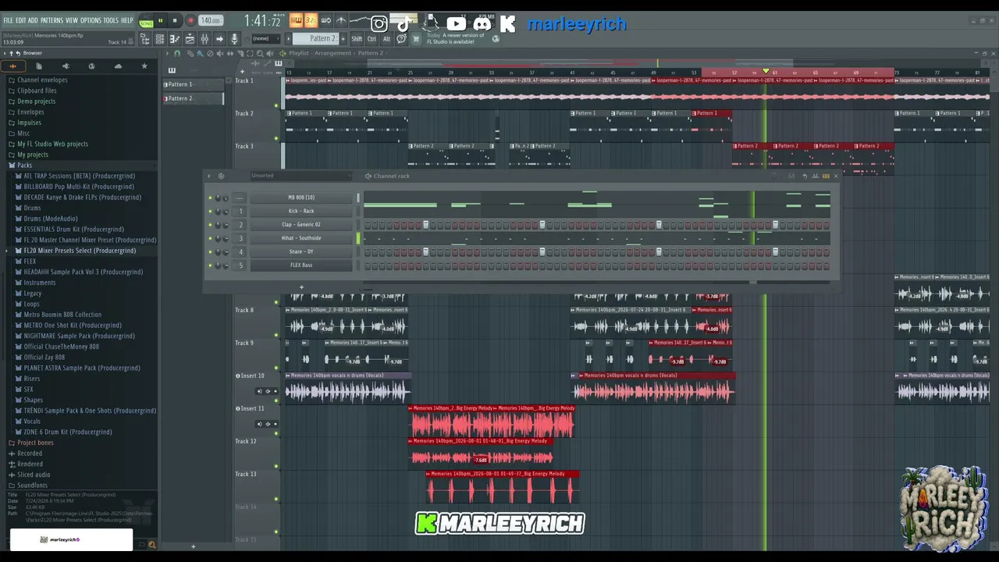Open the FILE menu

(x=8, y=21)
